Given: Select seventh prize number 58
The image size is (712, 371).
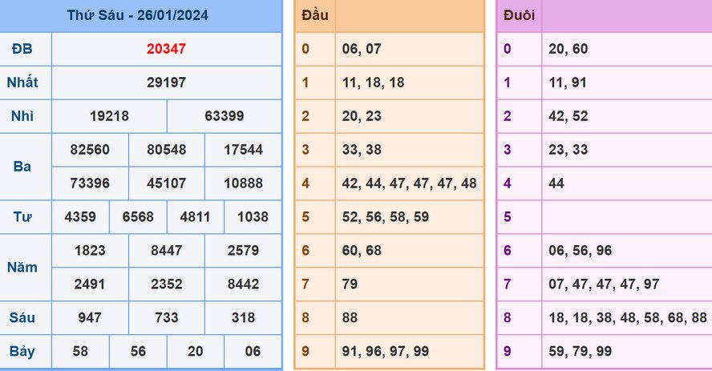Looking at the screenshot, I should click(x=80, y=352).
